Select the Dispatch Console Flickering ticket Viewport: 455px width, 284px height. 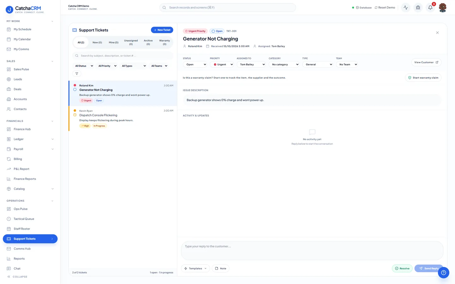123,119
